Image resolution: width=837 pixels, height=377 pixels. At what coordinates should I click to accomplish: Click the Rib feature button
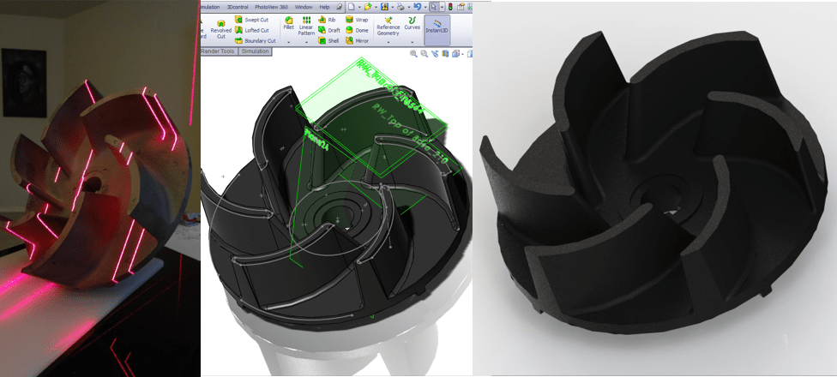[327, 20]
